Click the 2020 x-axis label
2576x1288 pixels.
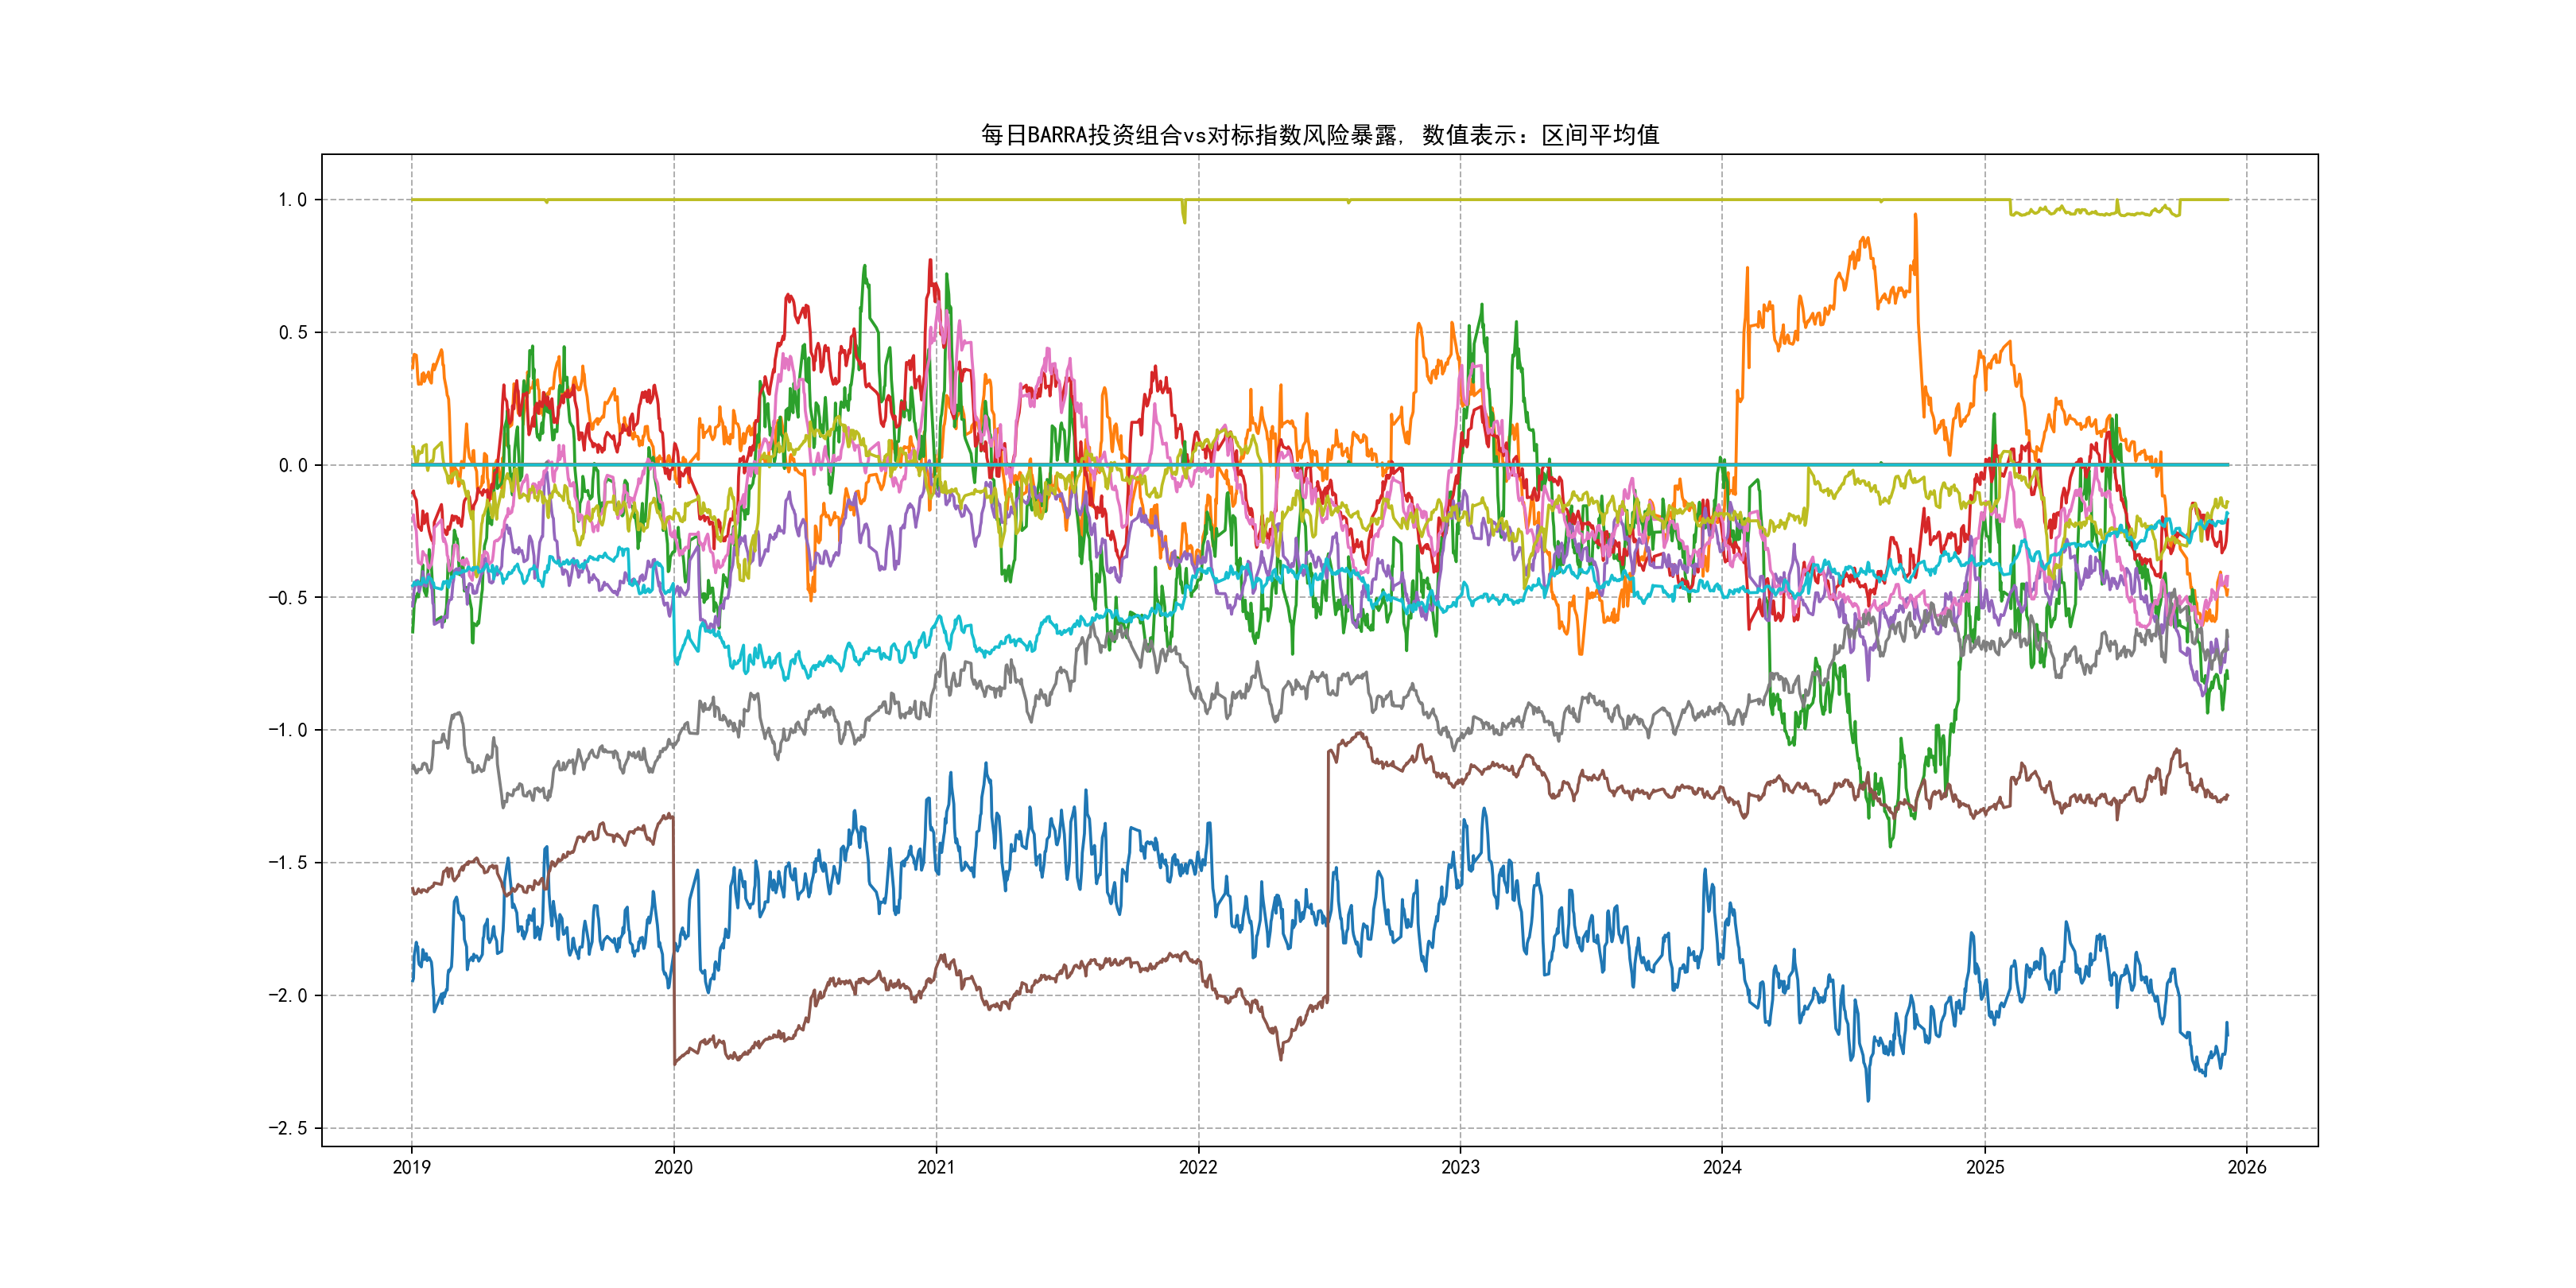click(673, 1167)
